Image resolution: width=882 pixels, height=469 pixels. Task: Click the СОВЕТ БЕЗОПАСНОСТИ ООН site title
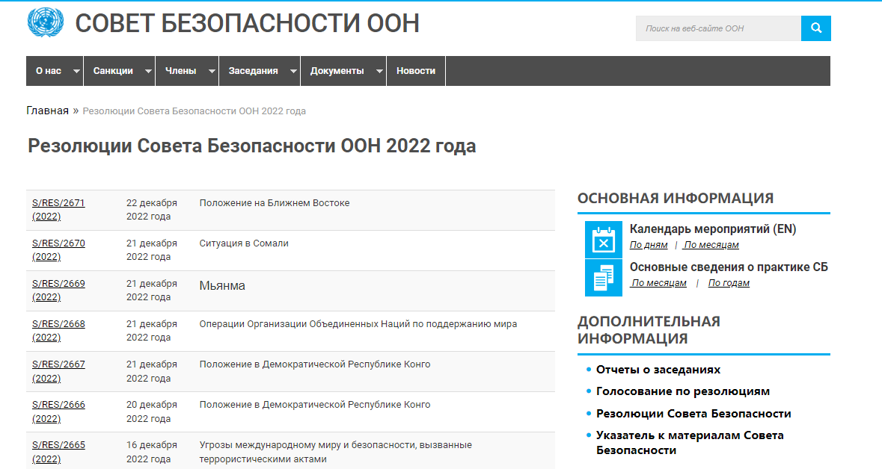pos(248,24)
